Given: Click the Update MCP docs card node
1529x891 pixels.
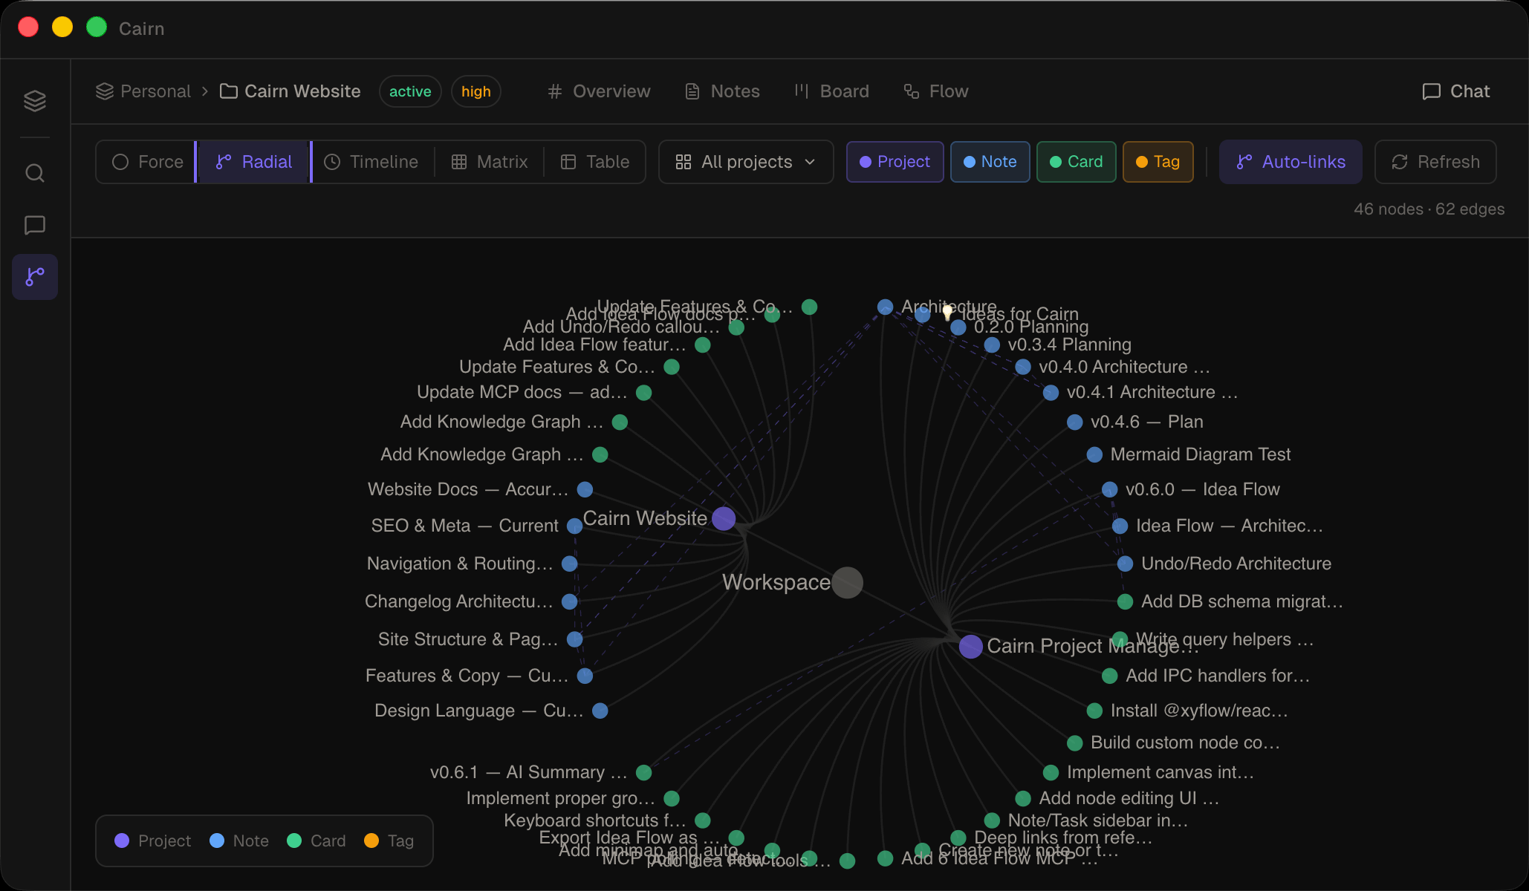Looking at the screenshot, I should click(x=644, y=392).
